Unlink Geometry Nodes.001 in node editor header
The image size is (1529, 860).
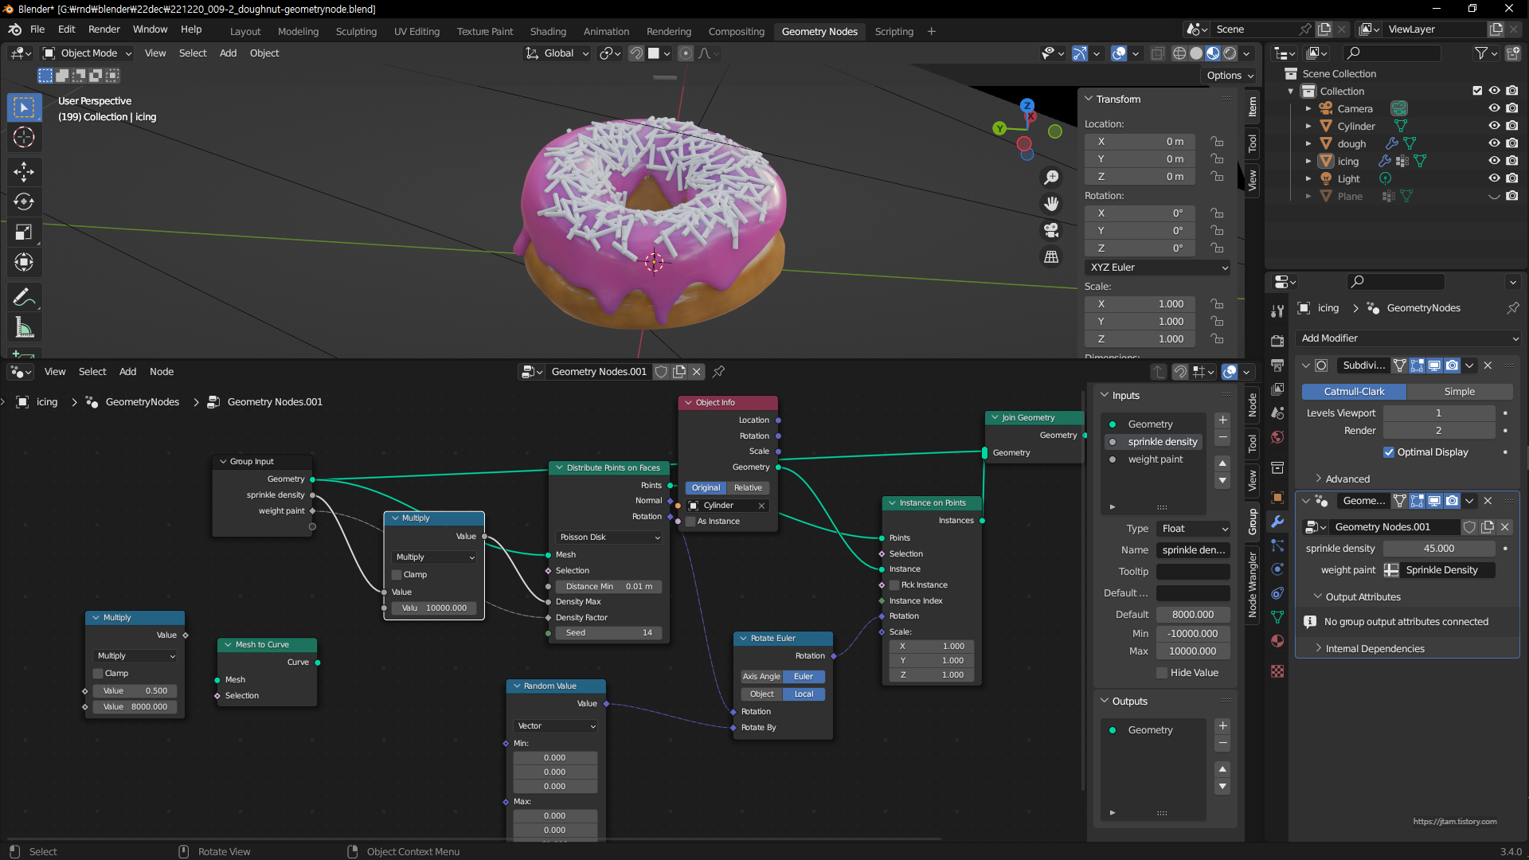tap(697, 371)
